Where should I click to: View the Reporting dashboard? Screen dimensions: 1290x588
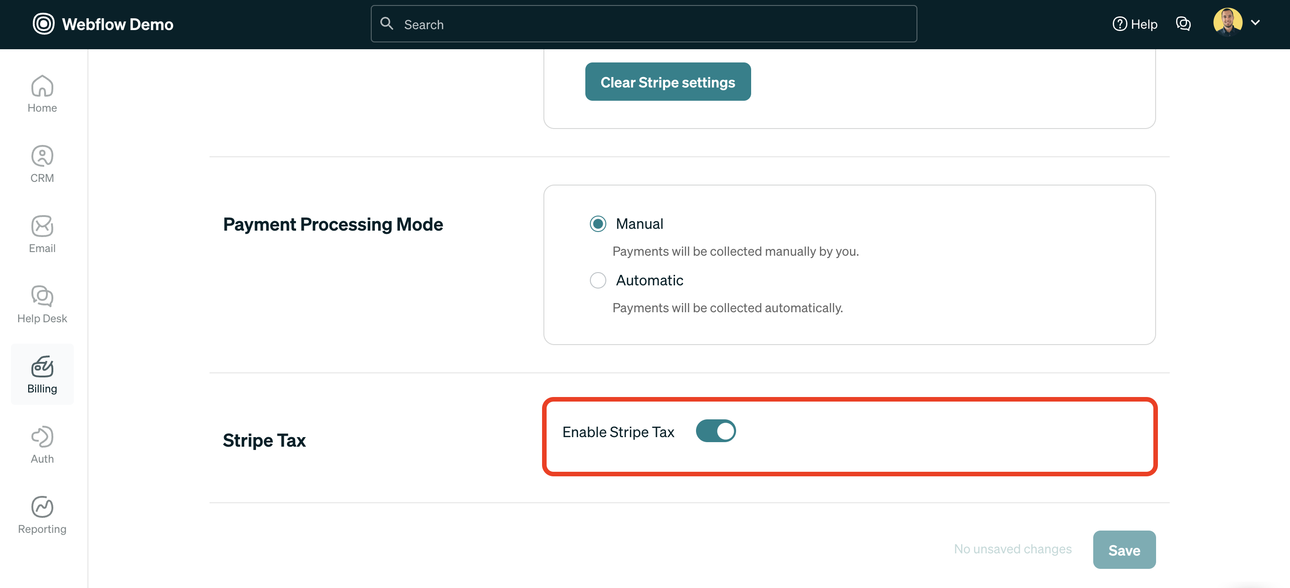pyautogui.click(x=41, y=514)
